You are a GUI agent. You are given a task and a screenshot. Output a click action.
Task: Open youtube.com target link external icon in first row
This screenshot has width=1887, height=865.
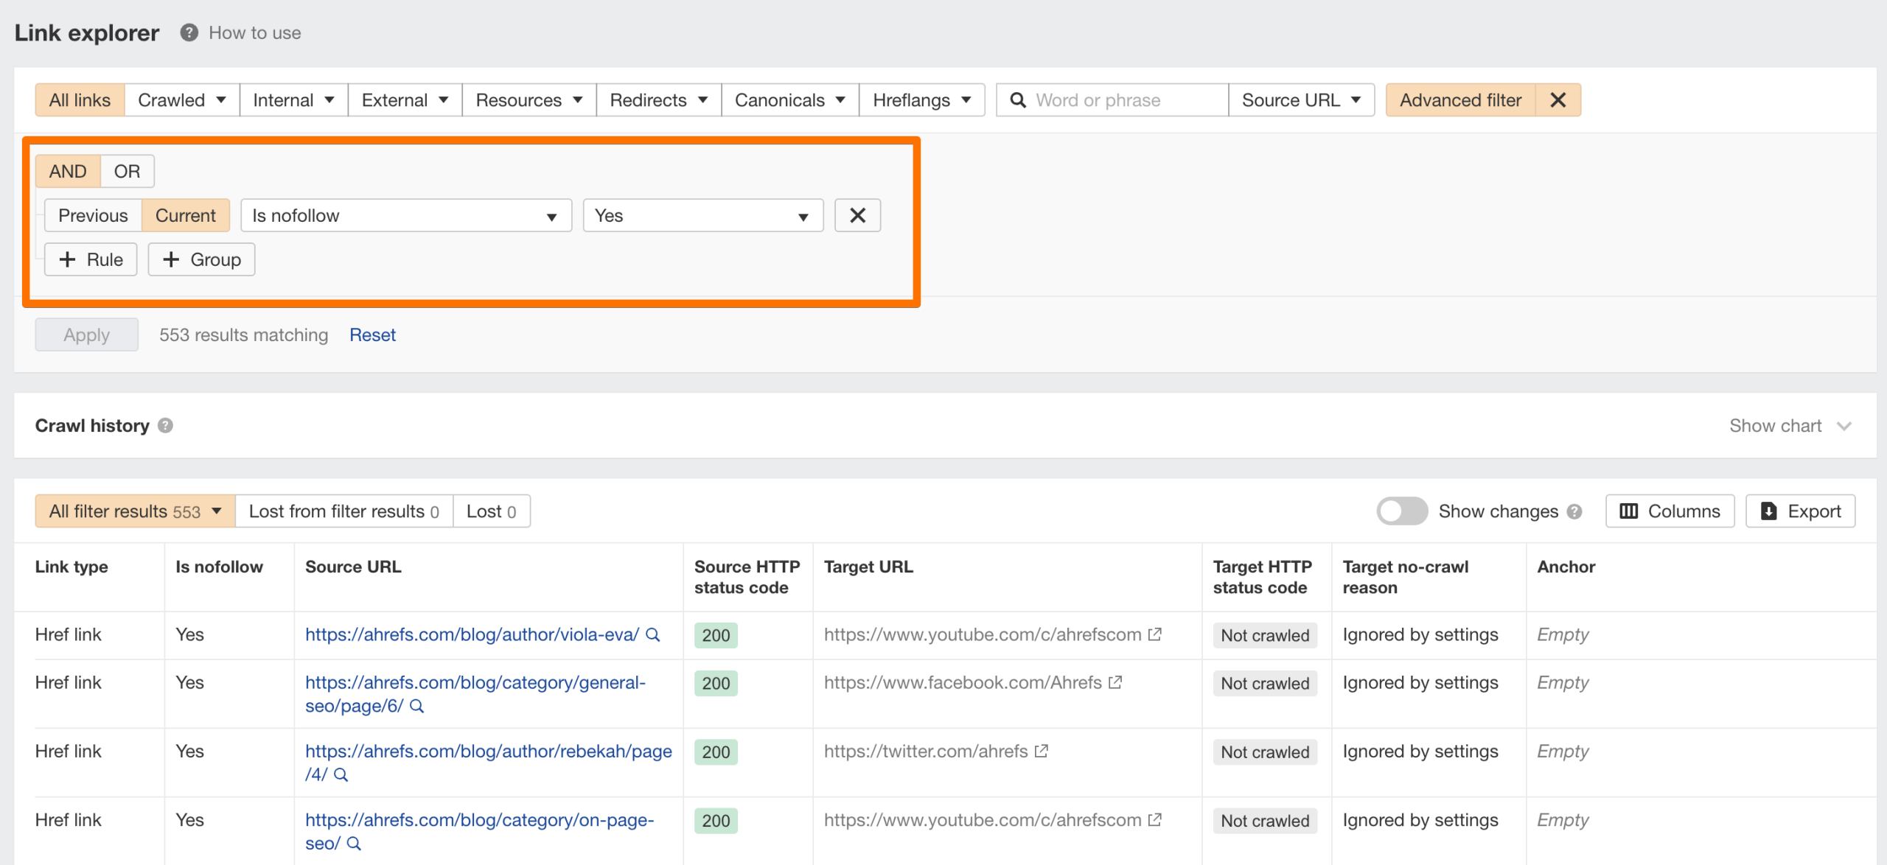1155,634
